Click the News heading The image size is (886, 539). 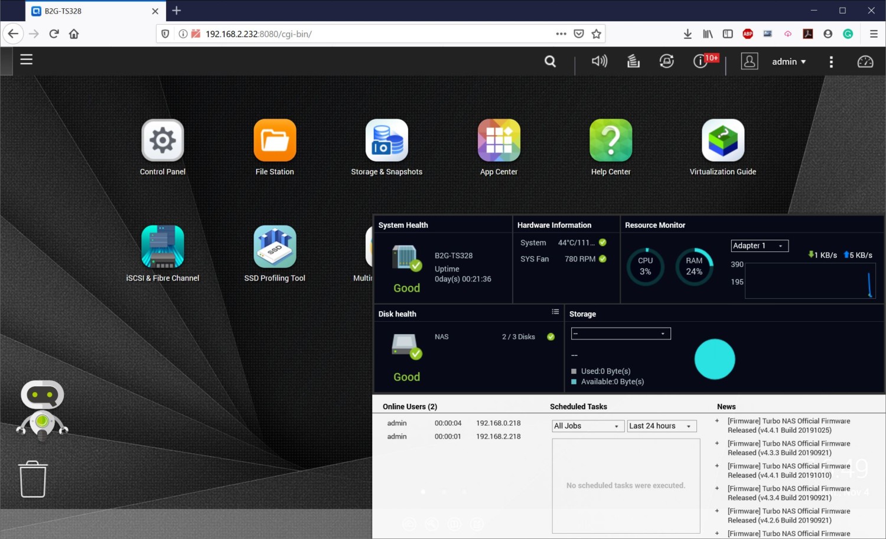[726, 407]
